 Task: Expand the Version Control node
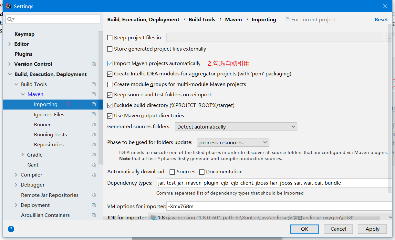click(x=9, y=64)
